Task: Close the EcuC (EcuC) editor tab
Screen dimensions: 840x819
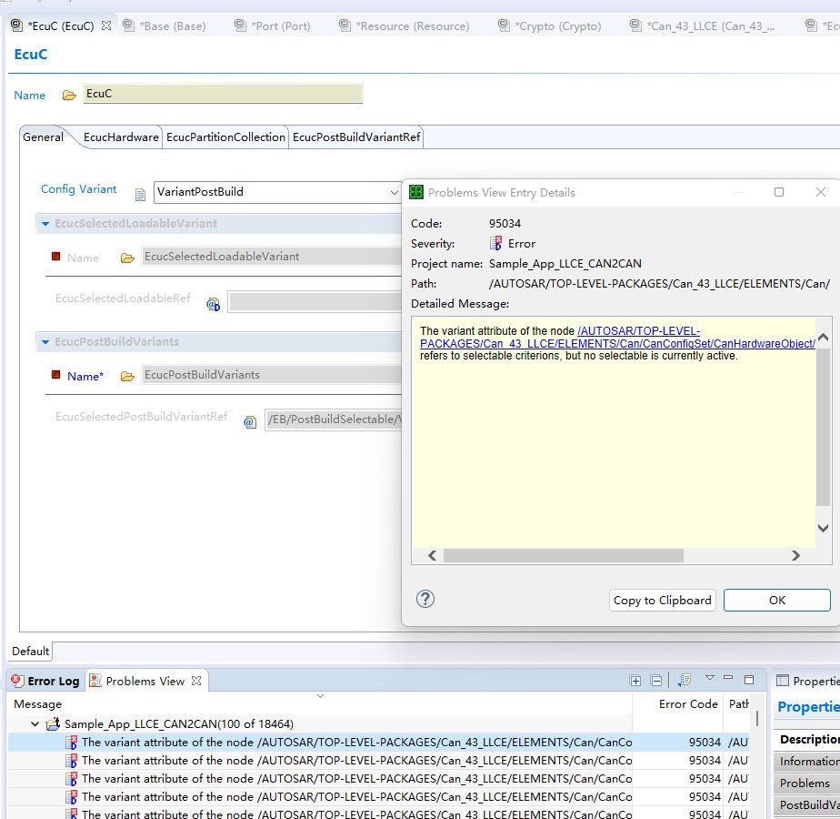Action: click(x=106, y=25)
